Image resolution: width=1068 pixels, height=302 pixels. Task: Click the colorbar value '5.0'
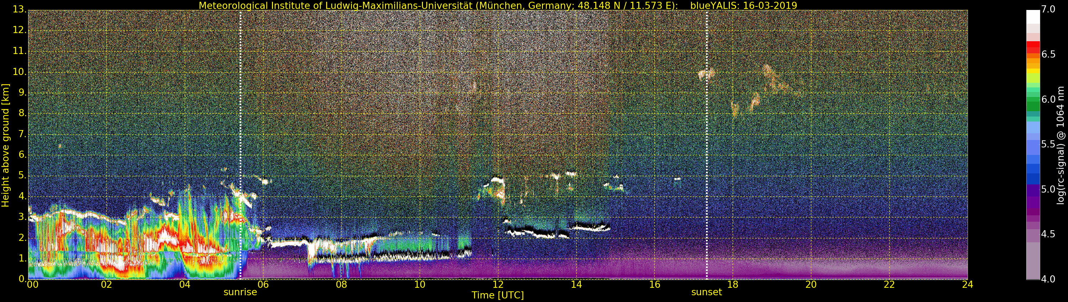pyautogui.click(x=1048, y=189)
